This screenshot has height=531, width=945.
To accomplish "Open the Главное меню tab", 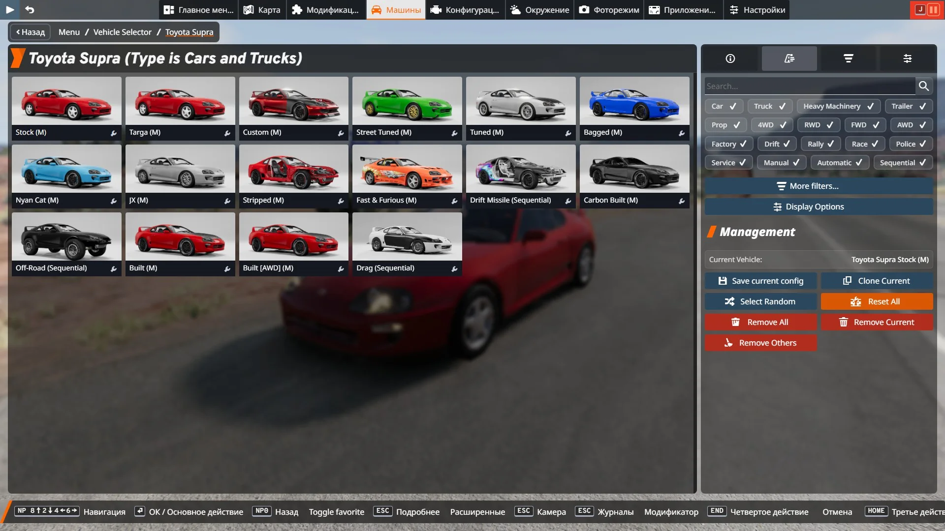I will click(198, 10).
